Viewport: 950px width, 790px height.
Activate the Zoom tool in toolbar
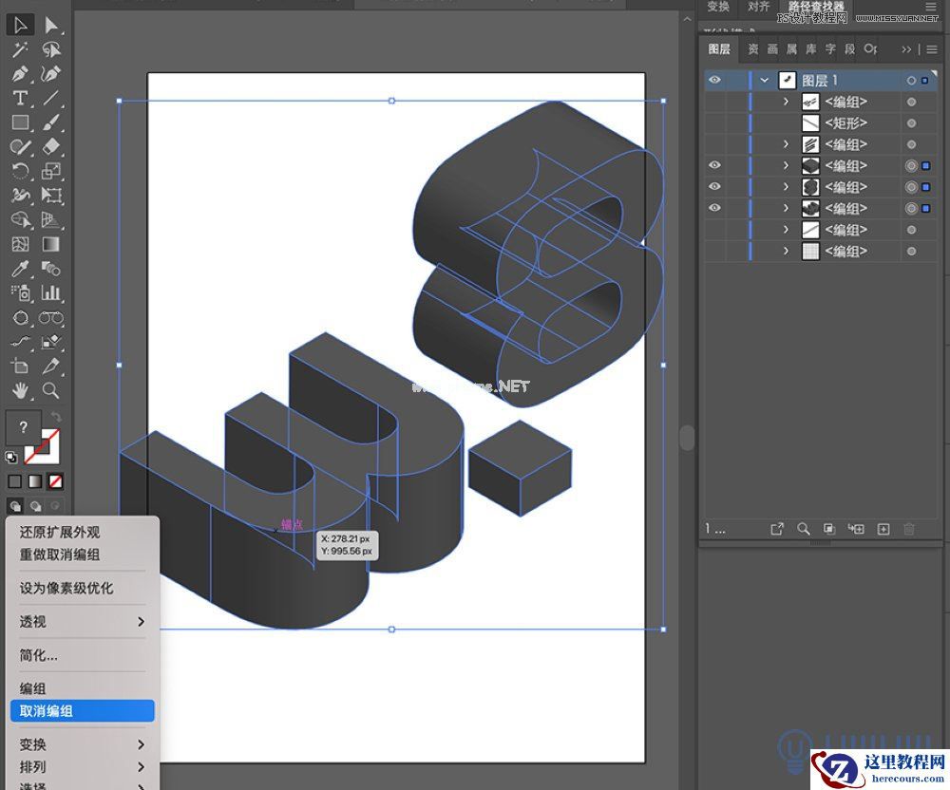[x=51, y=390]
